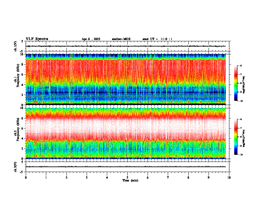Select the ch.1 color bar "-6" label
Screen dimensions: 258x199
point(240,65)
